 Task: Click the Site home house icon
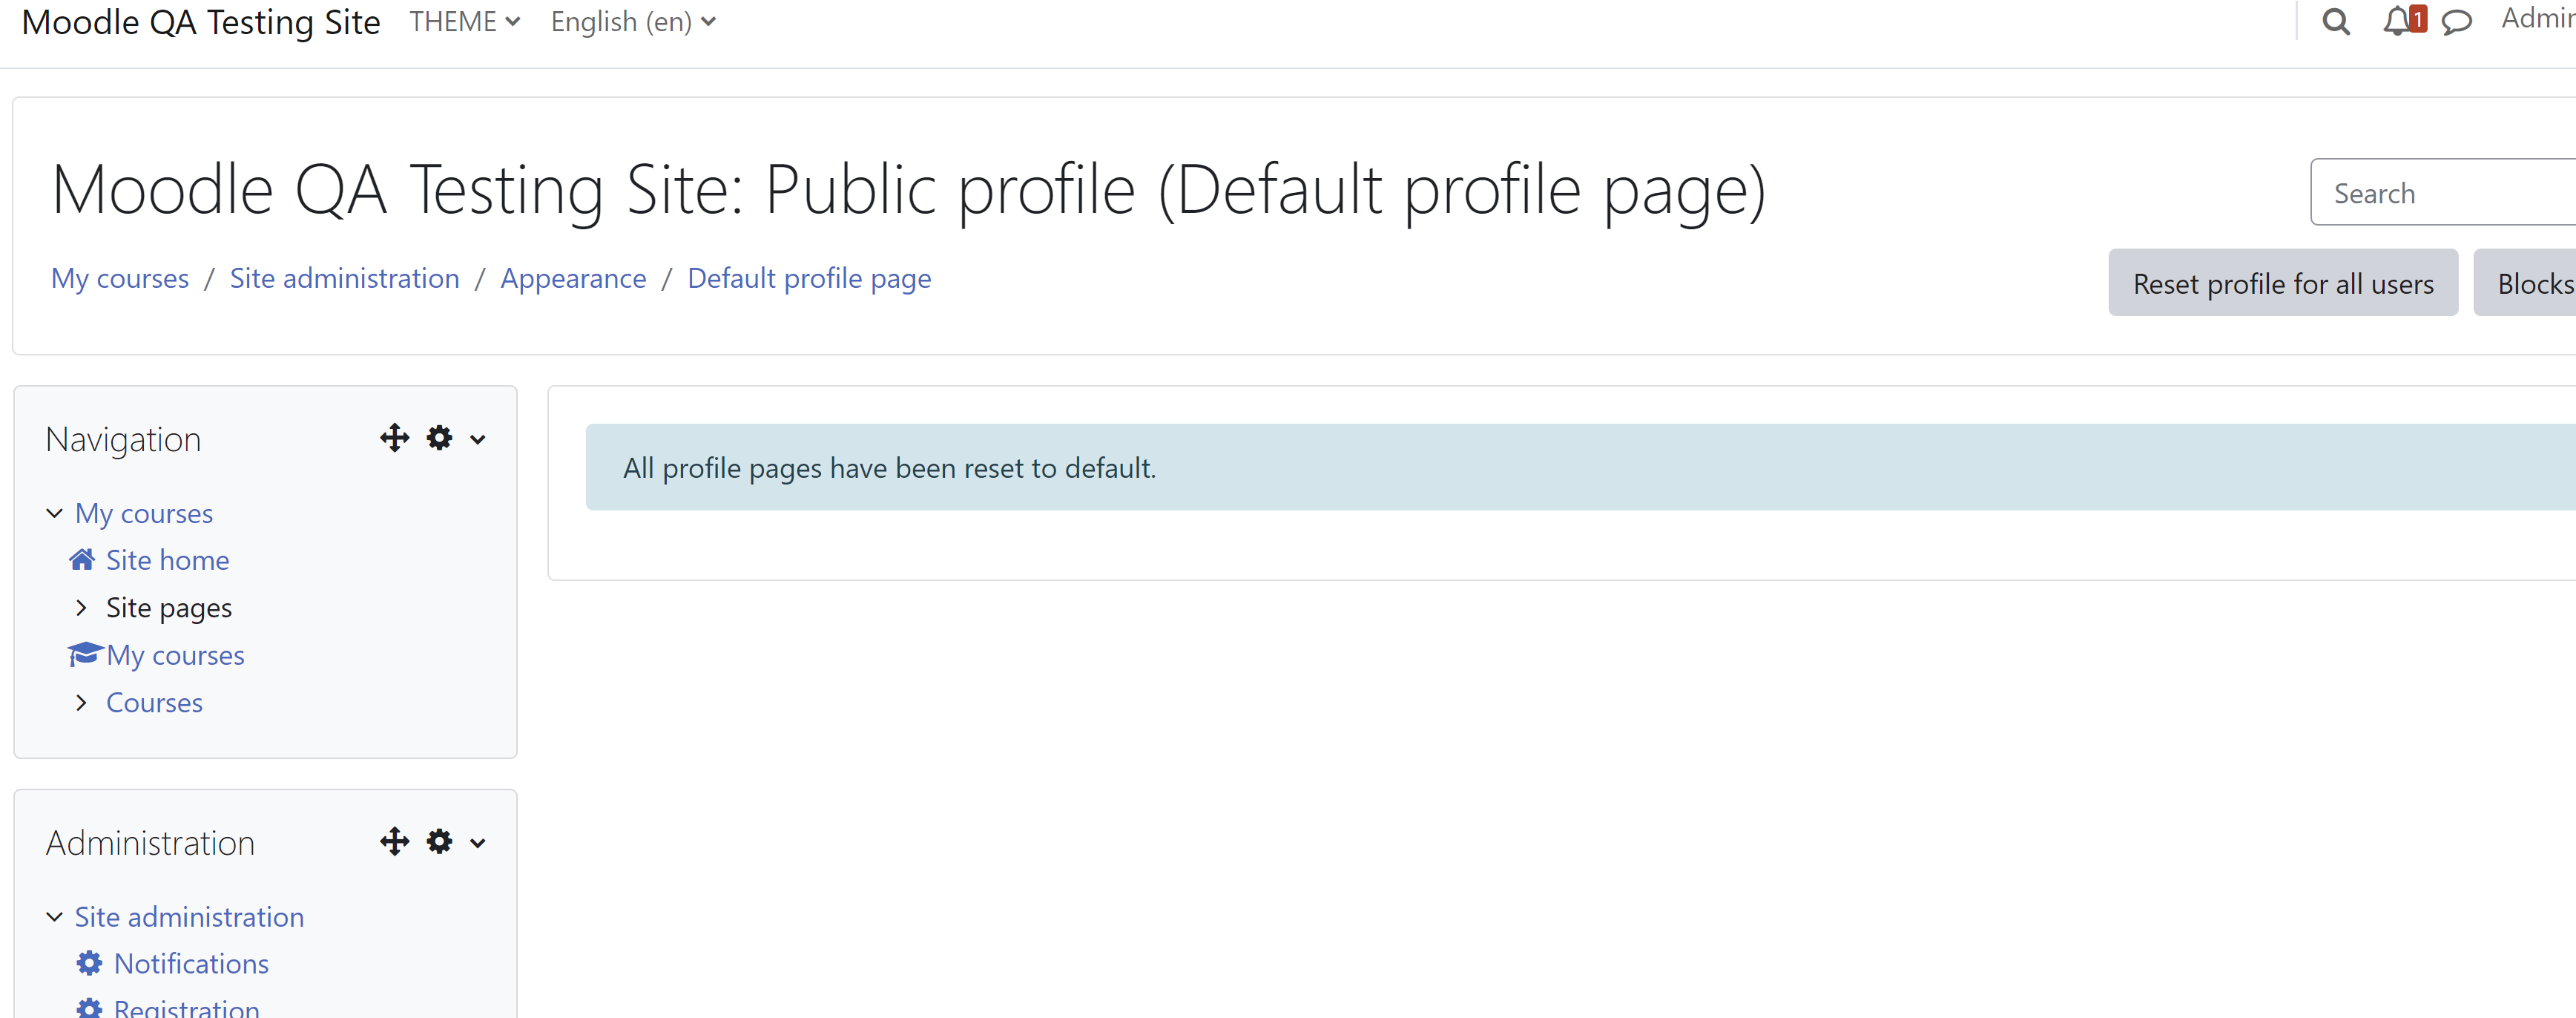point(82,559)
